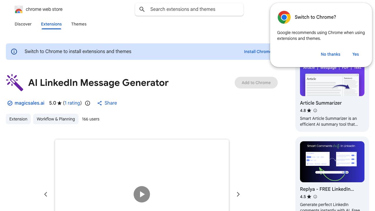The image size is (375, 211).
Task: Open the Replya - FREE LinkedIn title
Action: [327, 189]
